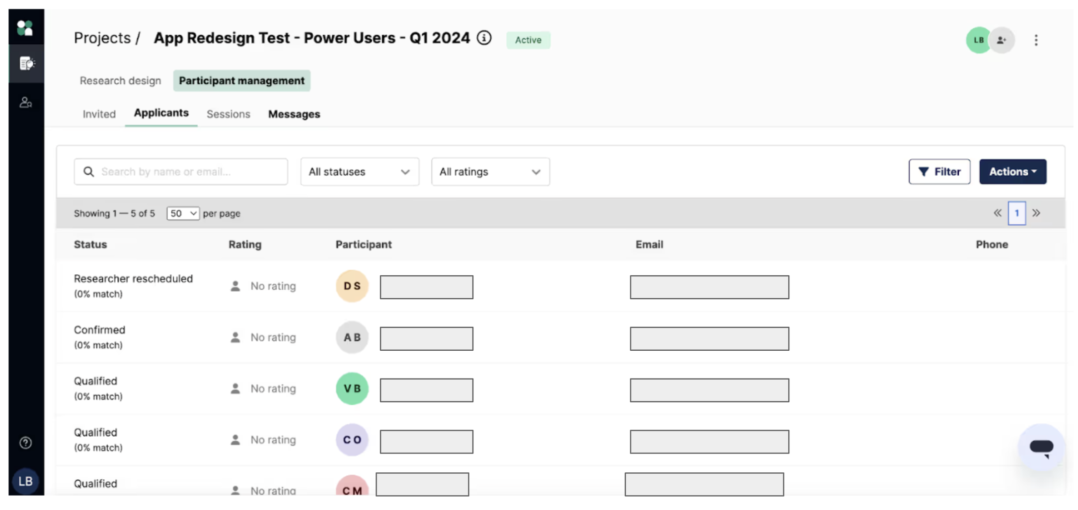
Task: Click the AB participant avatar
Action: coord(352,337)
